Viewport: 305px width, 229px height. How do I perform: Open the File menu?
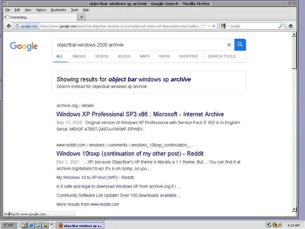click(x=7, y=10)
